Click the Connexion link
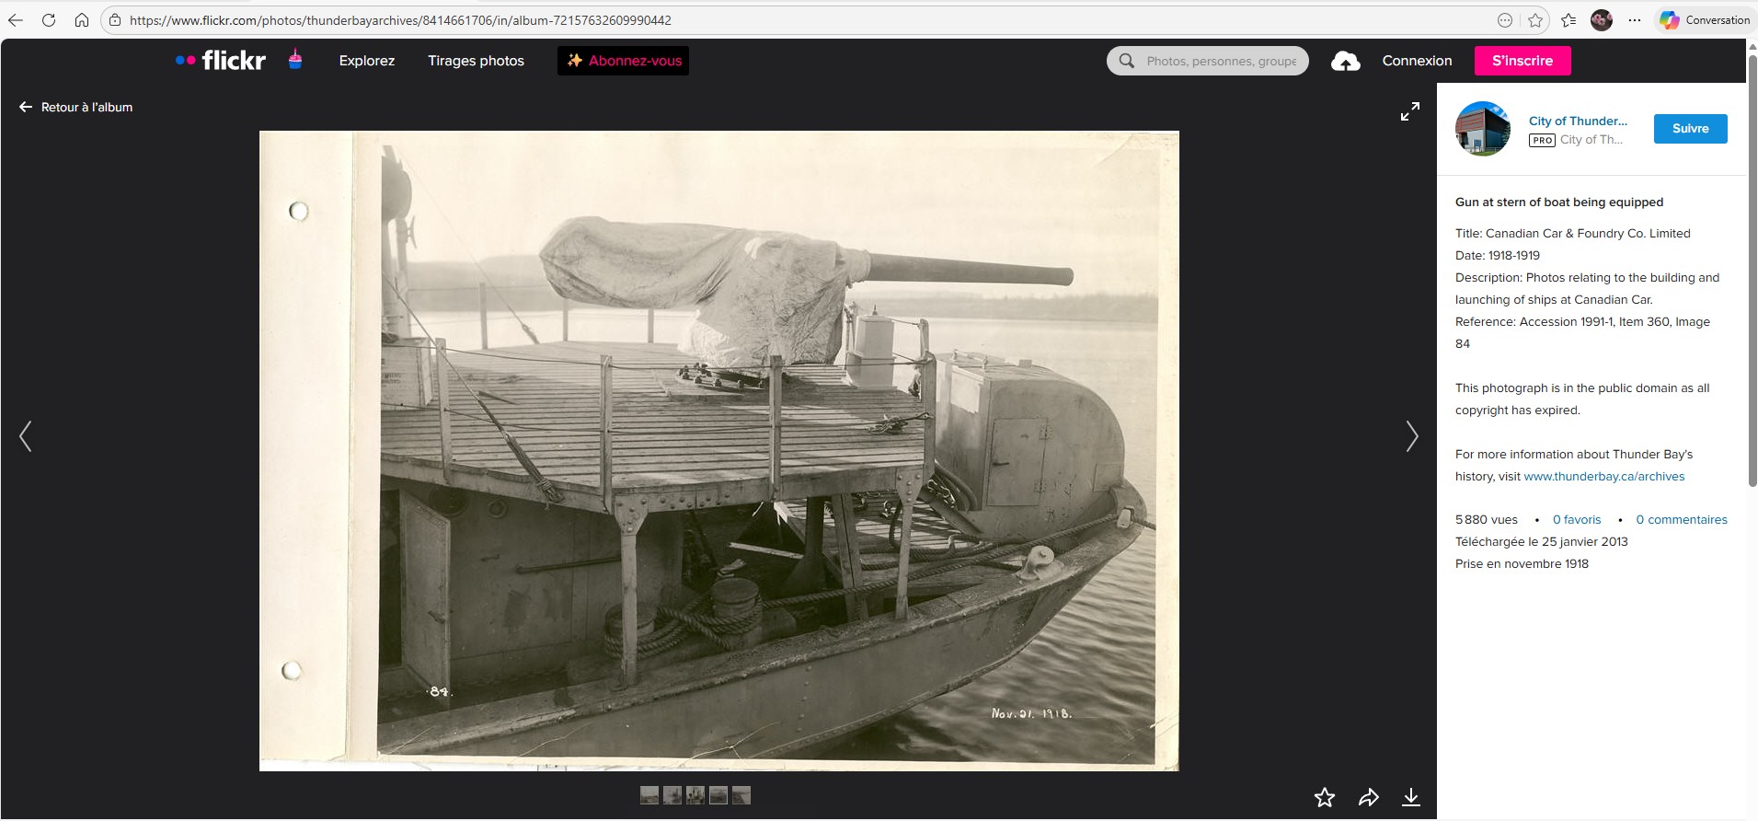The width and height of the screenshot is (1758, 821). 1417,61
